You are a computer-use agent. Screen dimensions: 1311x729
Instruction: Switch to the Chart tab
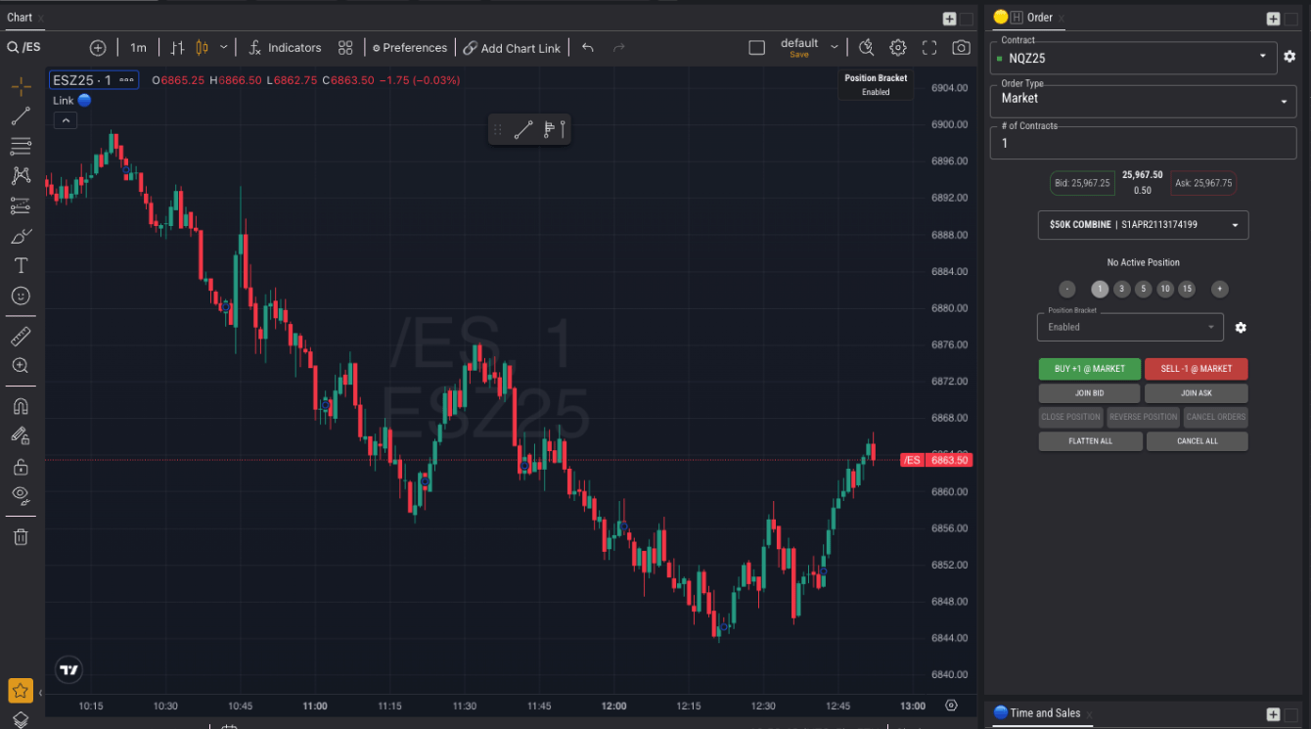point(20,18)
